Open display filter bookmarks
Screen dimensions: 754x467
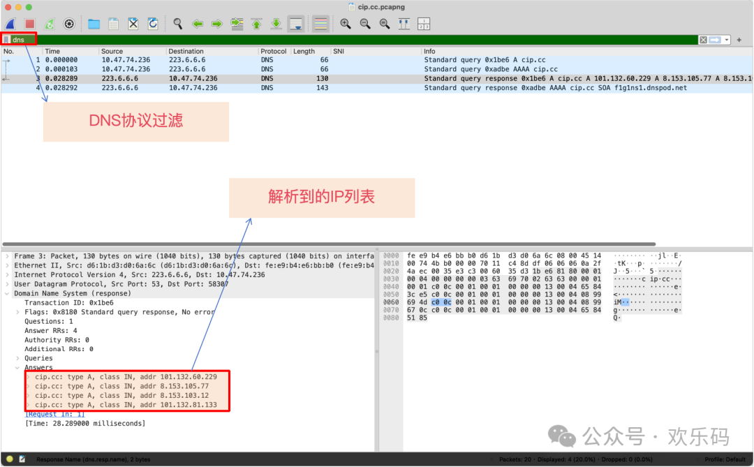coord(6,39)
